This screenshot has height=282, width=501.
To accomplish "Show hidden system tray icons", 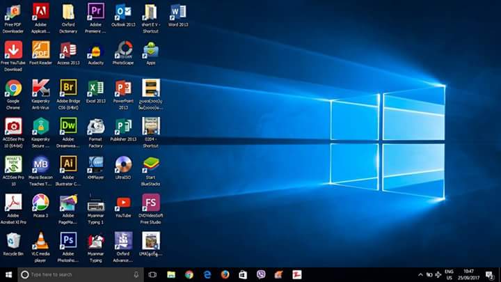I will tap(420, 274).
